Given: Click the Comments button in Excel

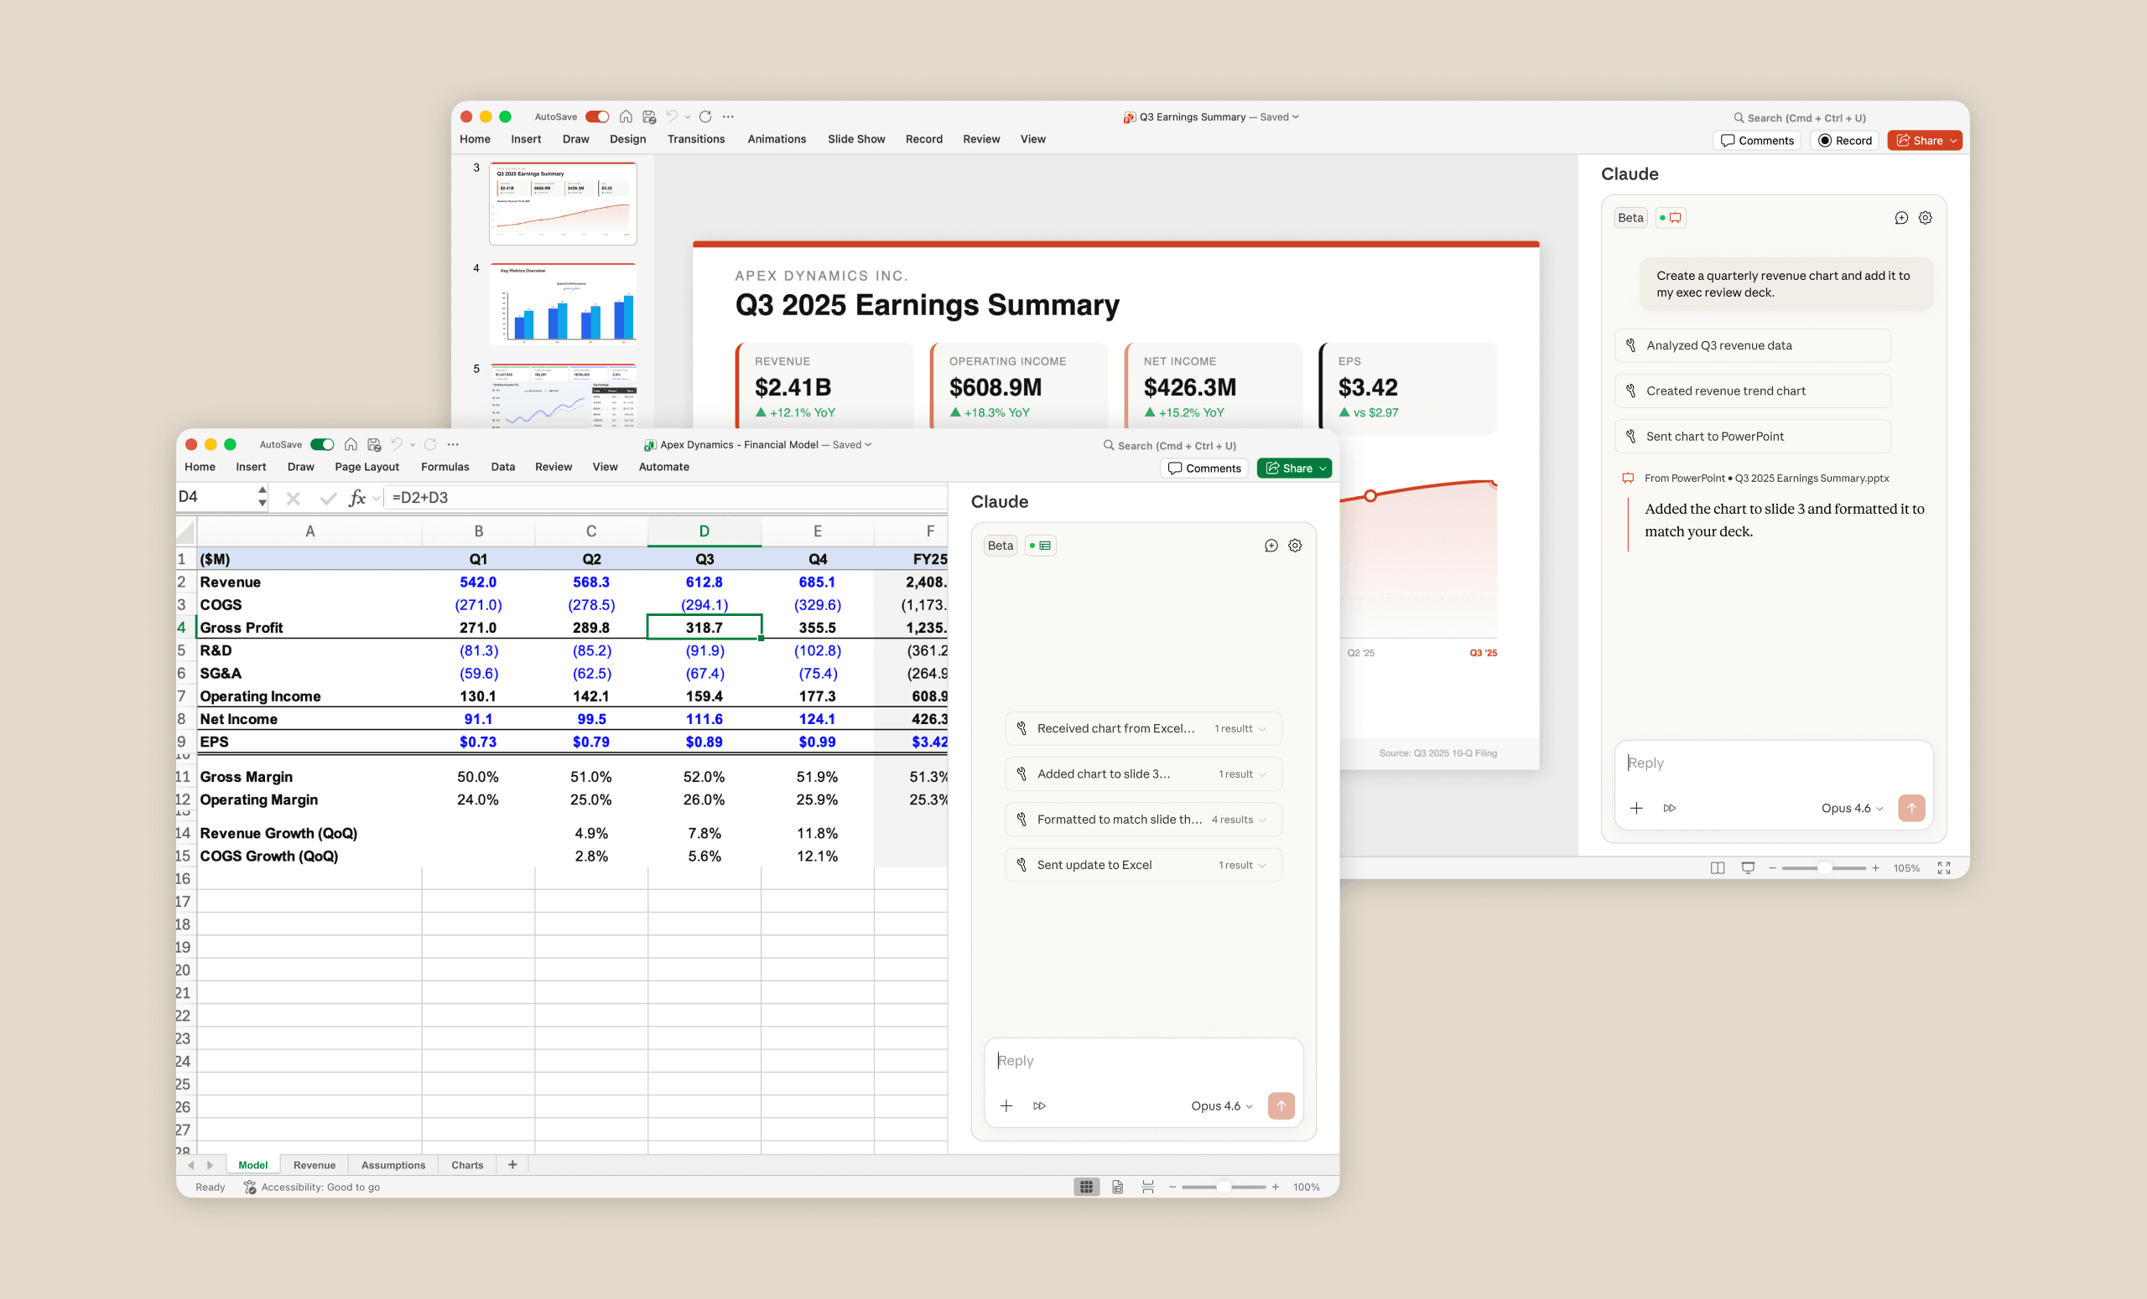Looking at the screenshot, I should coord(1204,468).
